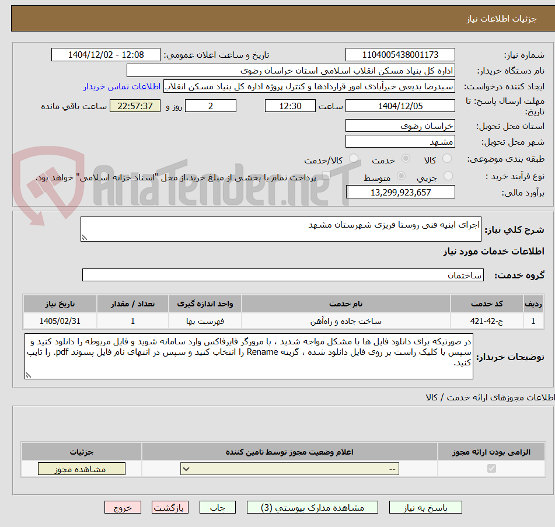Click the جزئیات column header
This screenshot has height=527, width=555.
(81, 452)
